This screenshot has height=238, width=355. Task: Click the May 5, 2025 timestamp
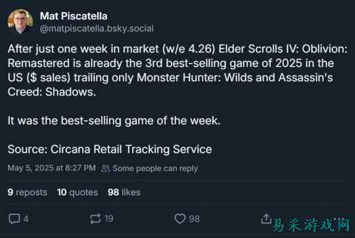click(x=52, y=168)
